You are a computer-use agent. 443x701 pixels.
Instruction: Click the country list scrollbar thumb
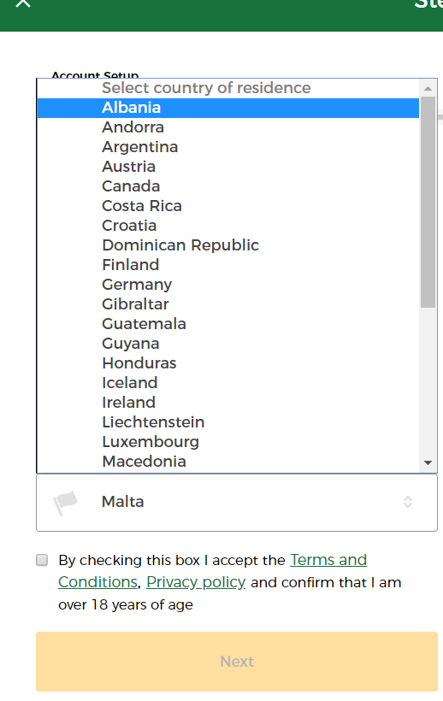pyautogui.click(x=428, y=202)
